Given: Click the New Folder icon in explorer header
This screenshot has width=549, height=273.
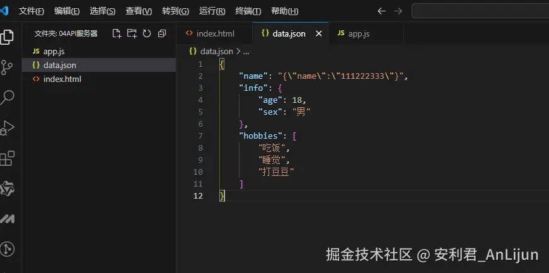Looking at the screenshot, I should (132, 33).
